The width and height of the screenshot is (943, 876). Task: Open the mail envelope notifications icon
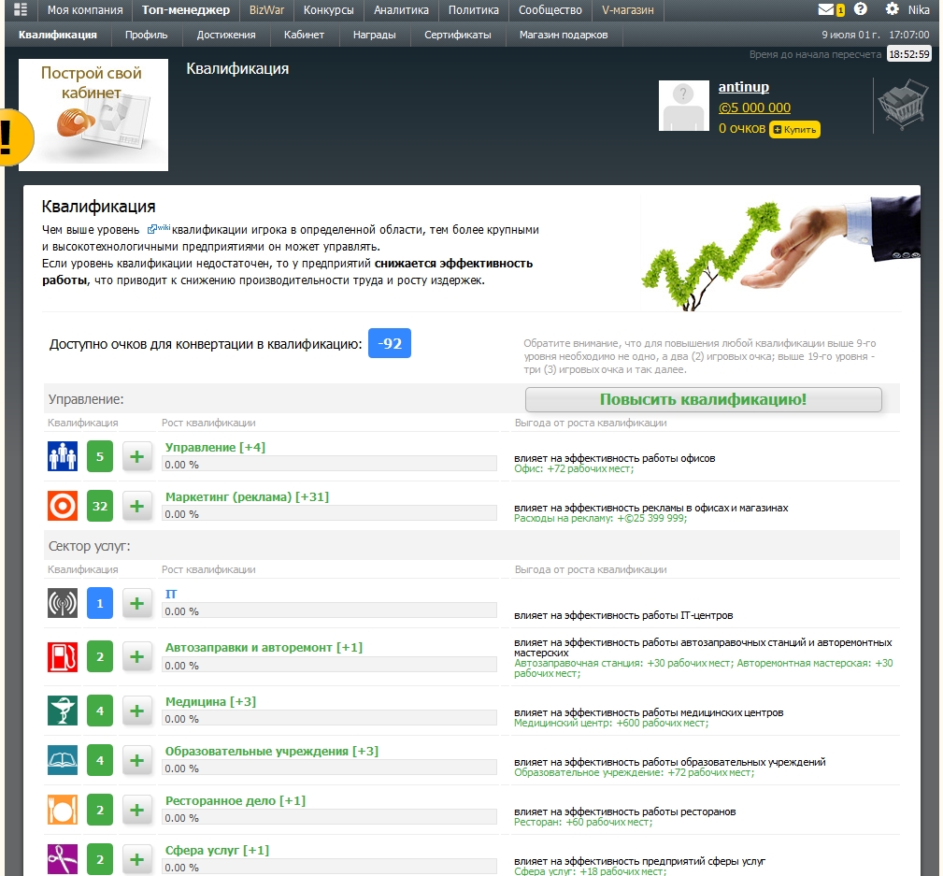point(826,10)
